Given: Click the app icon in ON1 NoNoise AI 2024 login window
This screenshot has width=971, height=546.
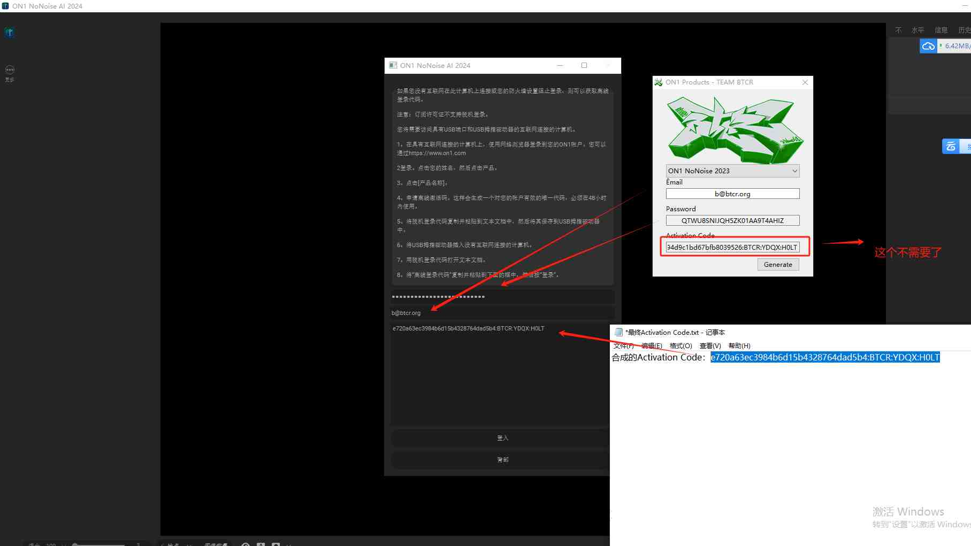Looking at the screenshot, I should (393, 65).
